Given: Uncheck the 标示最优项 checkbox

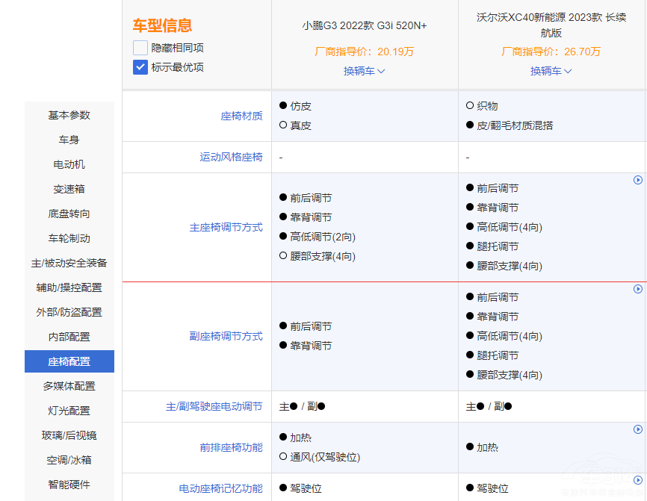Looking at the screenshot, I should click(140, 67).
